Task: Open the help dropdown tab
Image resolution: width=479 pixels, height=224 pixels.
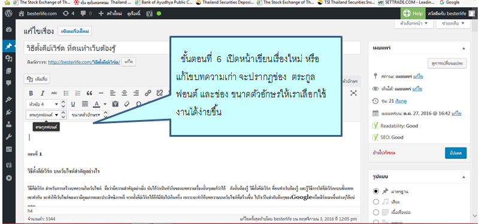Action: tap(453, 23)
